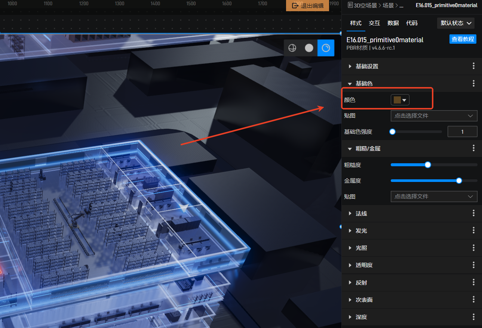Open the 基础设置 three-dot menu
Screen dimensions: 482x328
pos(473,66)
